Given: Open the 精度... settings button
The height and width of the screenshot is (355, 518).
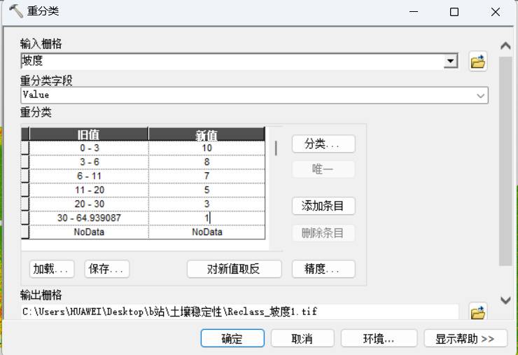Looking at the screenshot, I should pos(323,269).
